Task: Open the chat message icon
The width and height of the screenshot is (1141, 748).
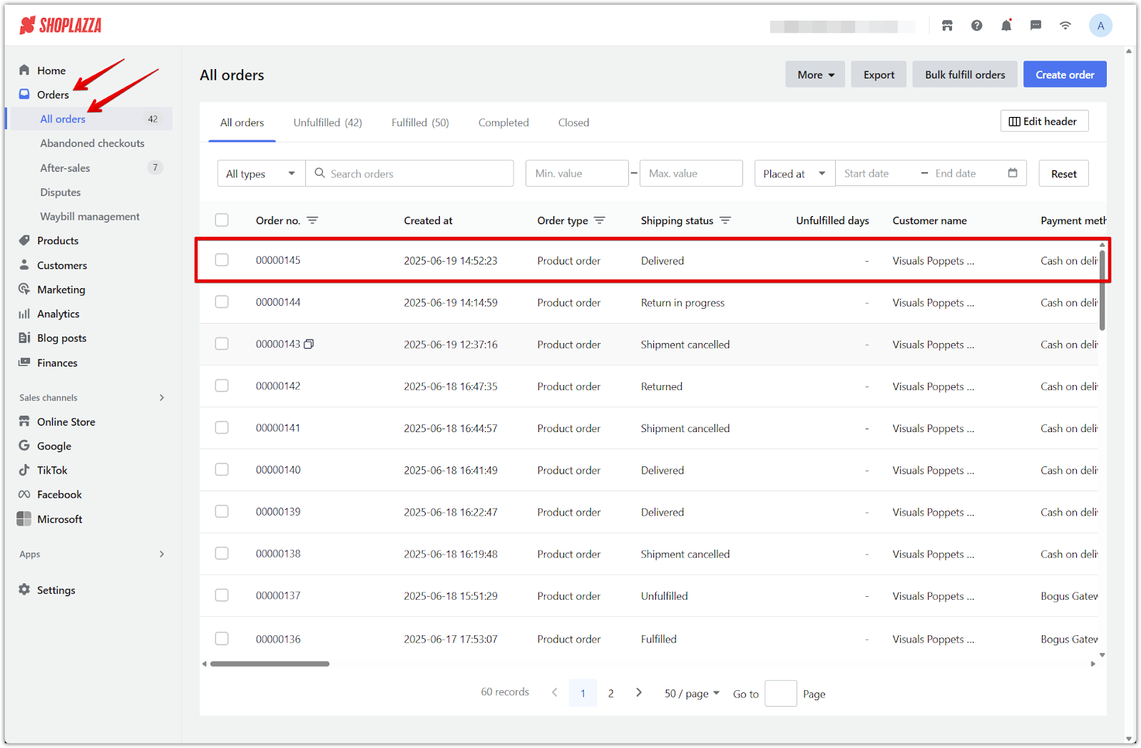Action: 1036,26
